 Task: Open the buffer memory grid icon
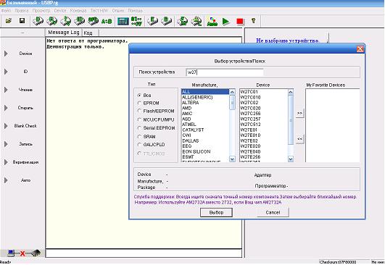click(123, 21)
